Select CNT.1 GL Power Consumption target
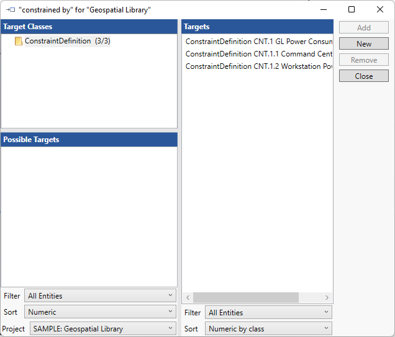This screenshot has width=395, height=337. click(258, 42)
